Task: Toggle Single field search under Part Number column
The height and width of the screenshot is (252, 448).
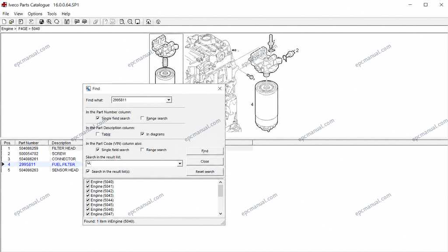Action: coord(98,118)
